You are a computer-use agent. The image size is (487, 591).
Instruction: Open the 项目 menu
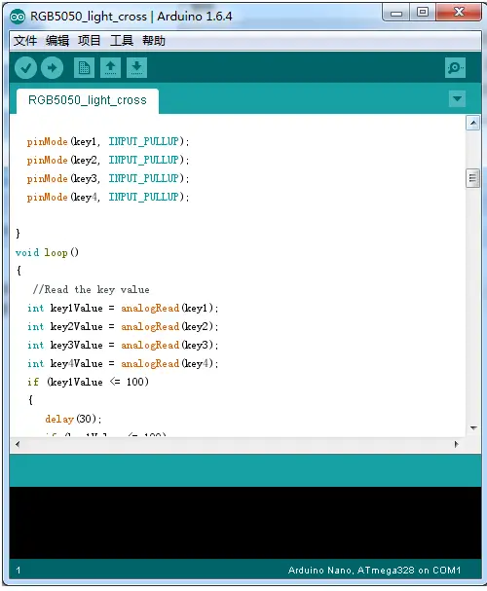(x=90, y=40)
